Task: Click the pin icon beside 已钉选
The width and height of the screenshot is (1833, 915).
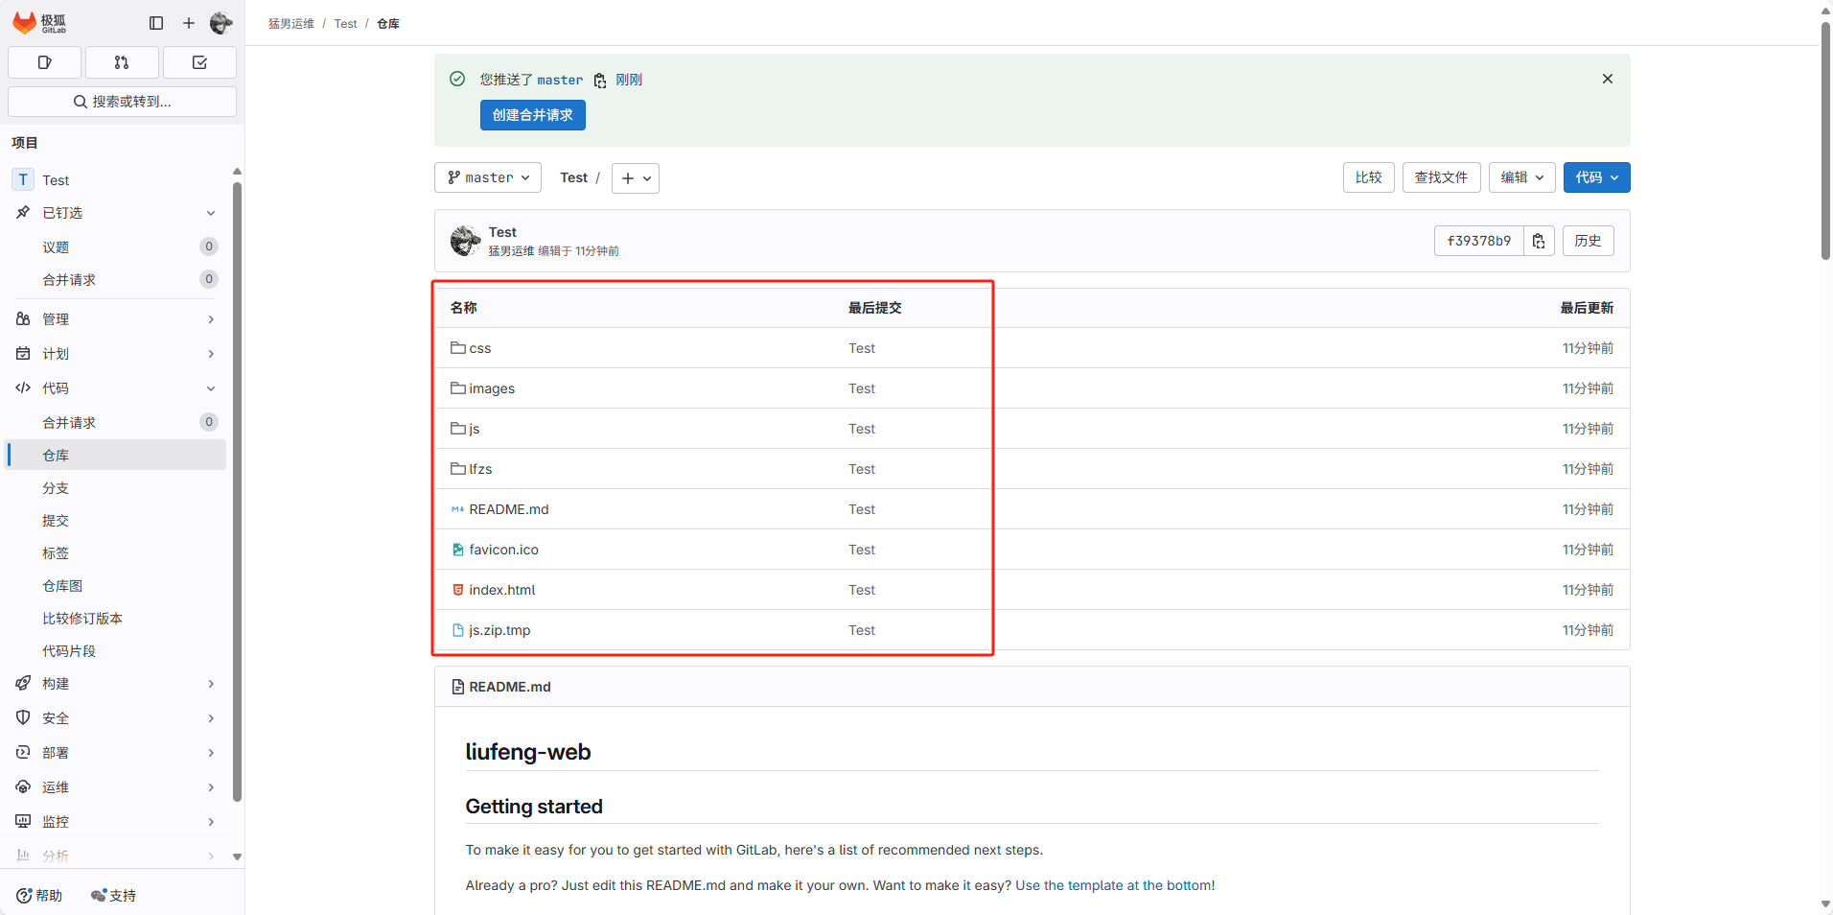Action: [23, 212]
